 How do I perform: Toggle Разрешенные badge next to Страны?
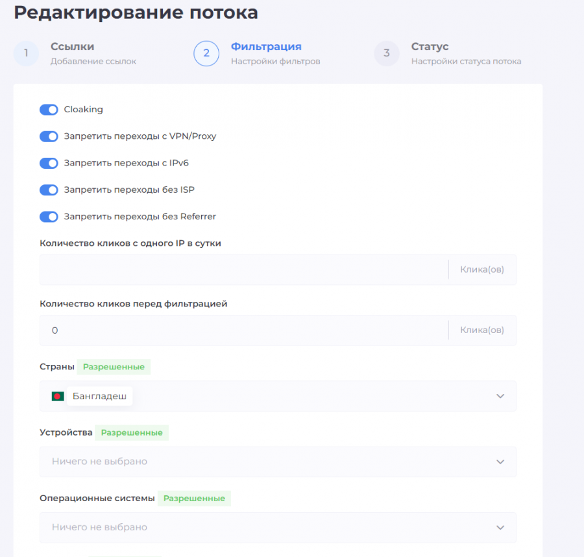pos(114,367)
